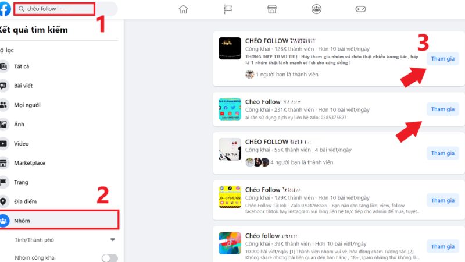Open the 129K-member Chéo Follow group thumbnail
The height and width of the screenshot is (262, 465).
click(x=230, y=197)
